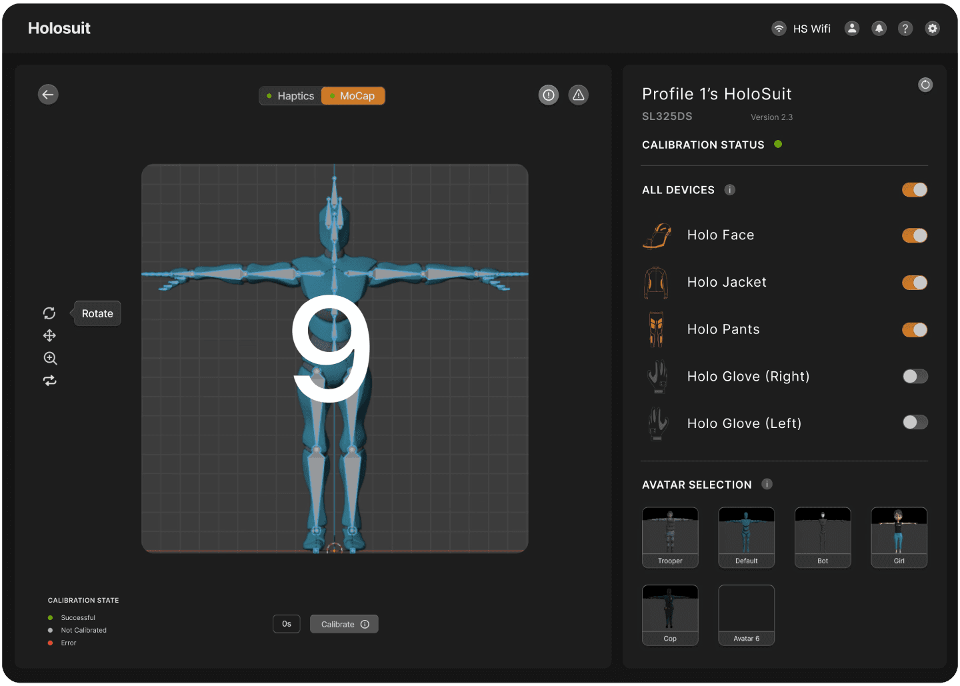Click the Holo Pants device icon
The image size is (960, 686).
[x=657, y=329]
